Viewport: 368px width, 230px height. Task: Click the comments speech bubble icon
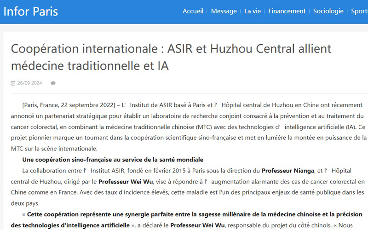pyautogui.click(x=53, y=83)
